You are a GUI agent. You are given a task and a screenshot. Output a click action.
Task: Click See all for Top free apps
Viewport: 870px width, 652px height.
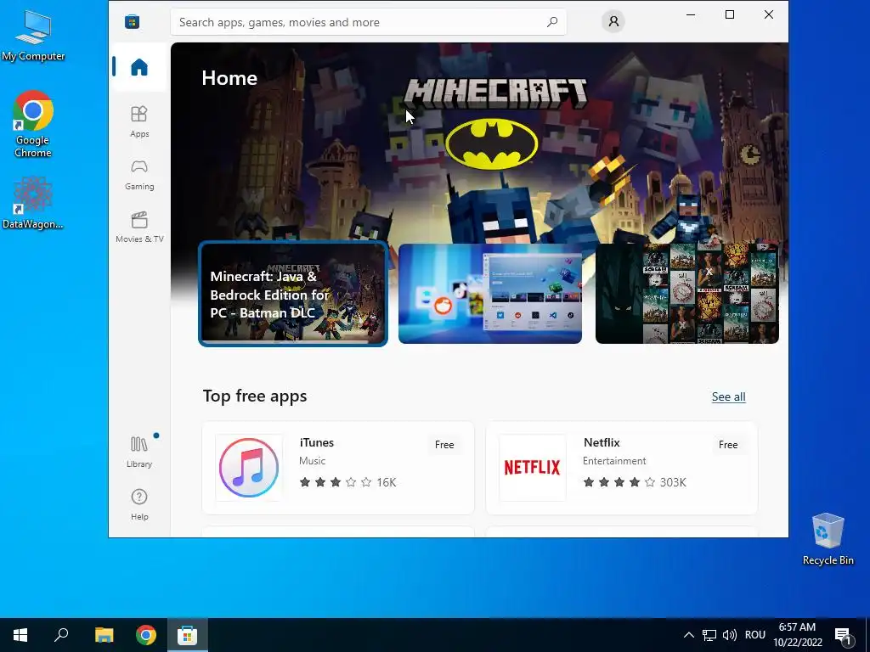728,397
